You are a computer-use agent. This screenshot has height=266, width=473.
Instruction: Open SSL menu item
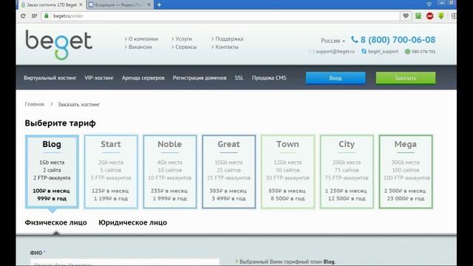(x=239, y=78)
